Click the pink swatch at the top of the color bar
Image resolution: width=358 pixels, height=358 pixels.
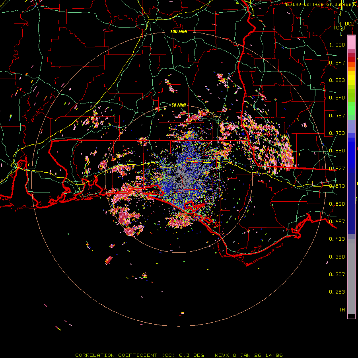[351, 42]
